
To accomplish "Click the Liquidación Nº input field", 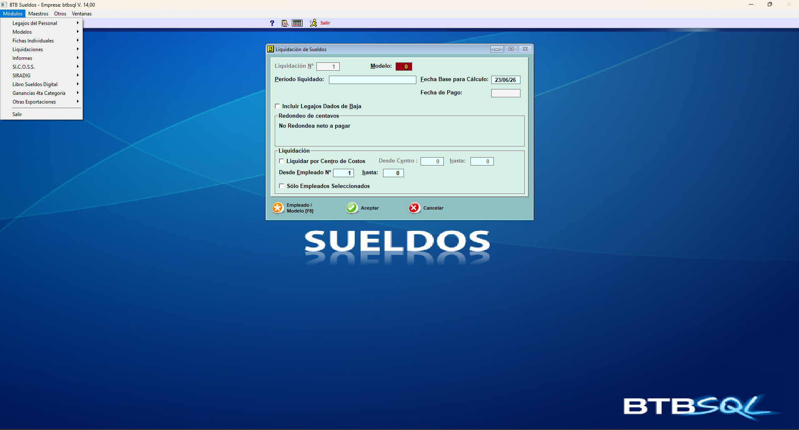I will click(328, 67).
